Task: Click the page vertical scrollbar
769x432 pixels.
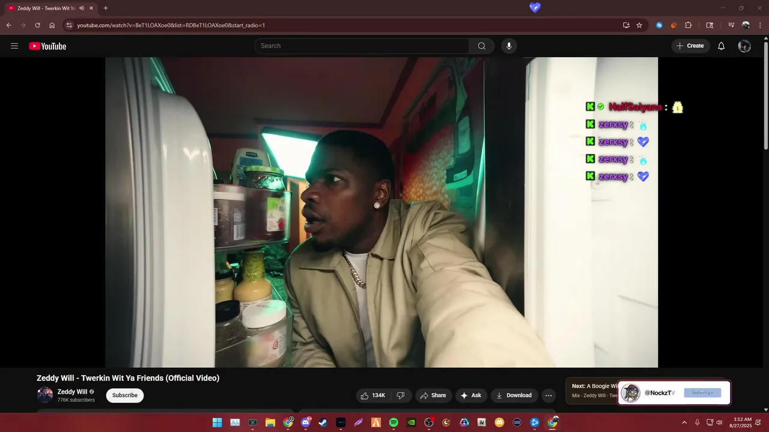Action: point(765,96)
